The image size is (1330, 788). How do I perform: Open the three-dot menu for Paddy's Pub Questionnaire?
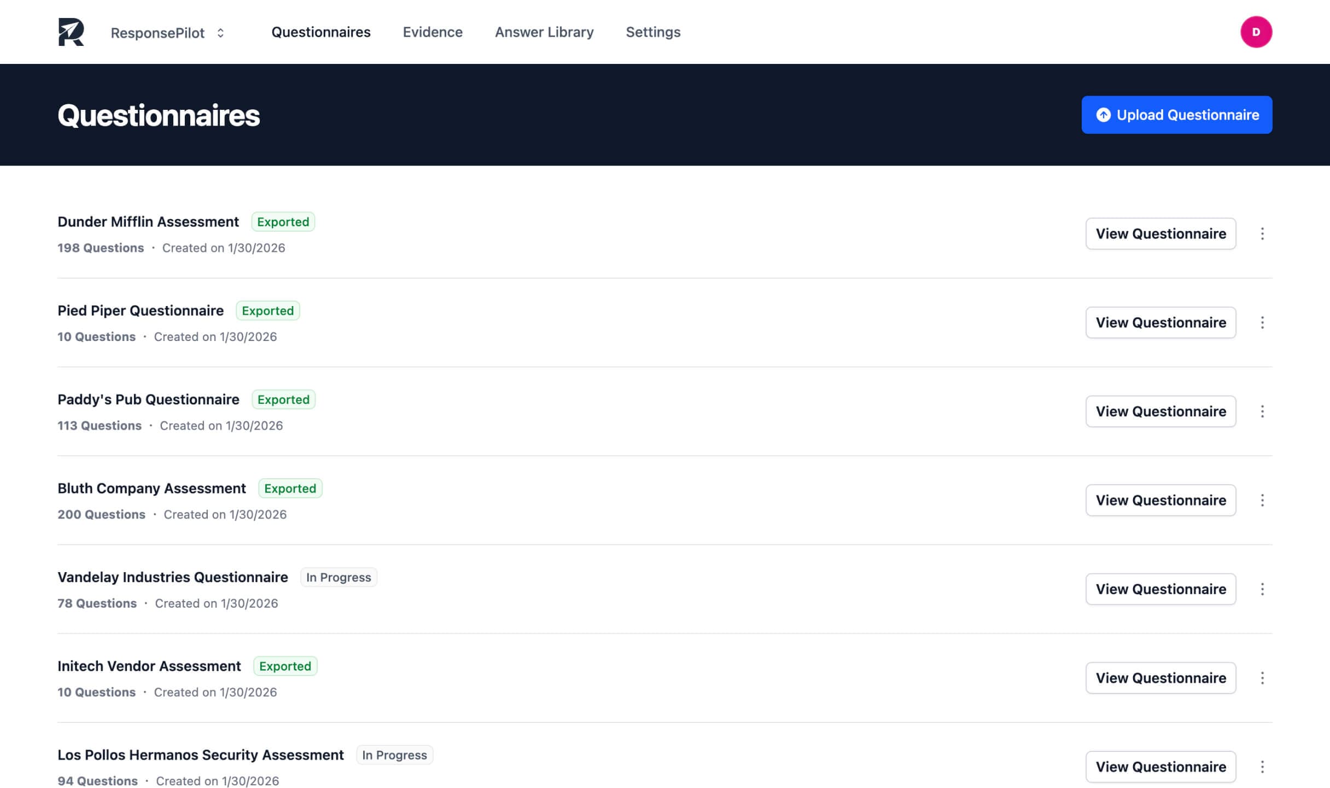point(1263,411)
